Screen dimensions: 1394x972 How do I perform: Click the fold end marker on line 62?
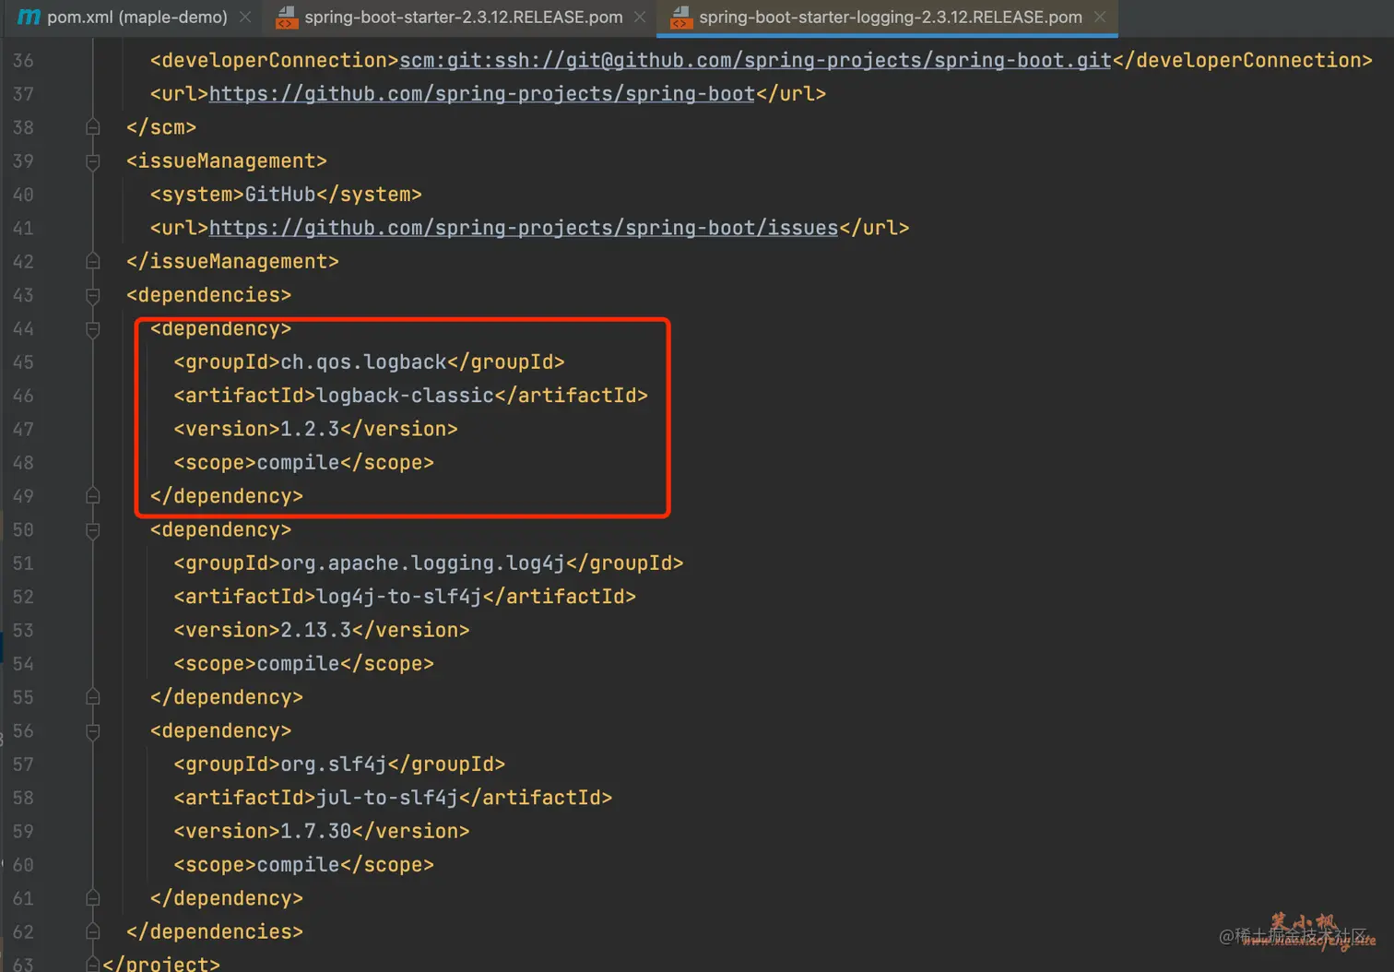pyautogui.click(x=93, y=931)
